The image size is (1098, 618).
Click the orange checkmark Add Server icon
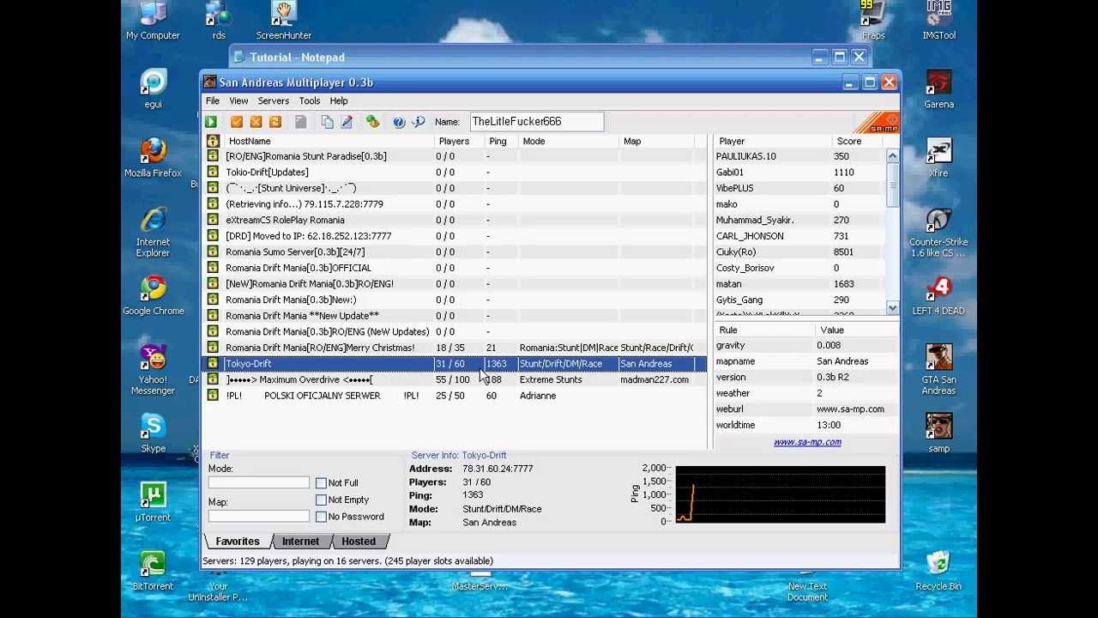pos(237,122)
